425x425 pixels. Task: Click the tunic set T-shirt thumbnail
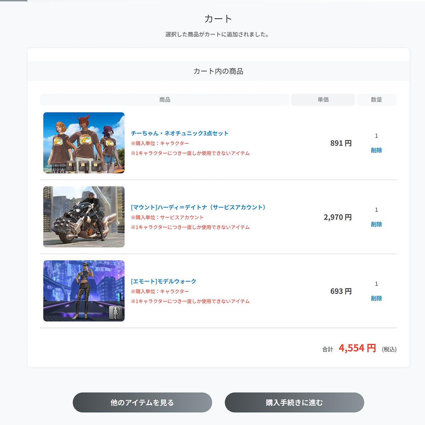[84, 143]
